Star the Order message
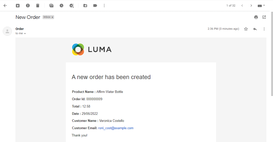Screen dimensions: 273x142 coord(246,29)
